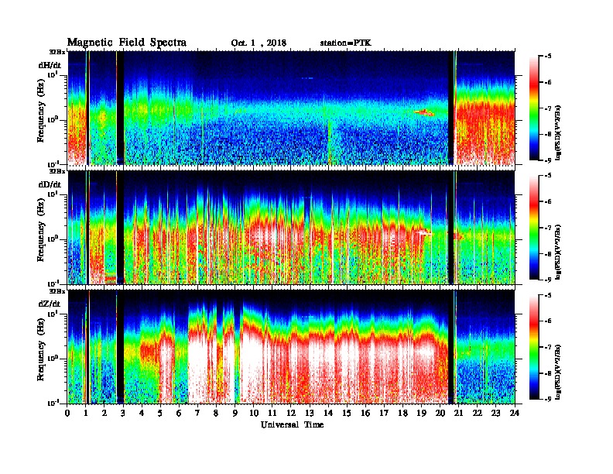Screen dimensions: 613x474
Task: Click hour tick label 1 on time axis
Action: [x=86, y=414]
